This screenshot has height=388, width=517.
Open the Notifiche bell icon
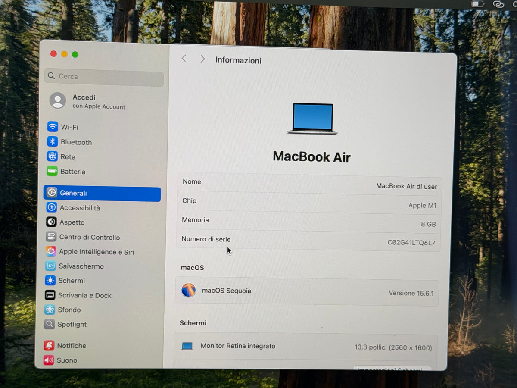click(49, 345)
